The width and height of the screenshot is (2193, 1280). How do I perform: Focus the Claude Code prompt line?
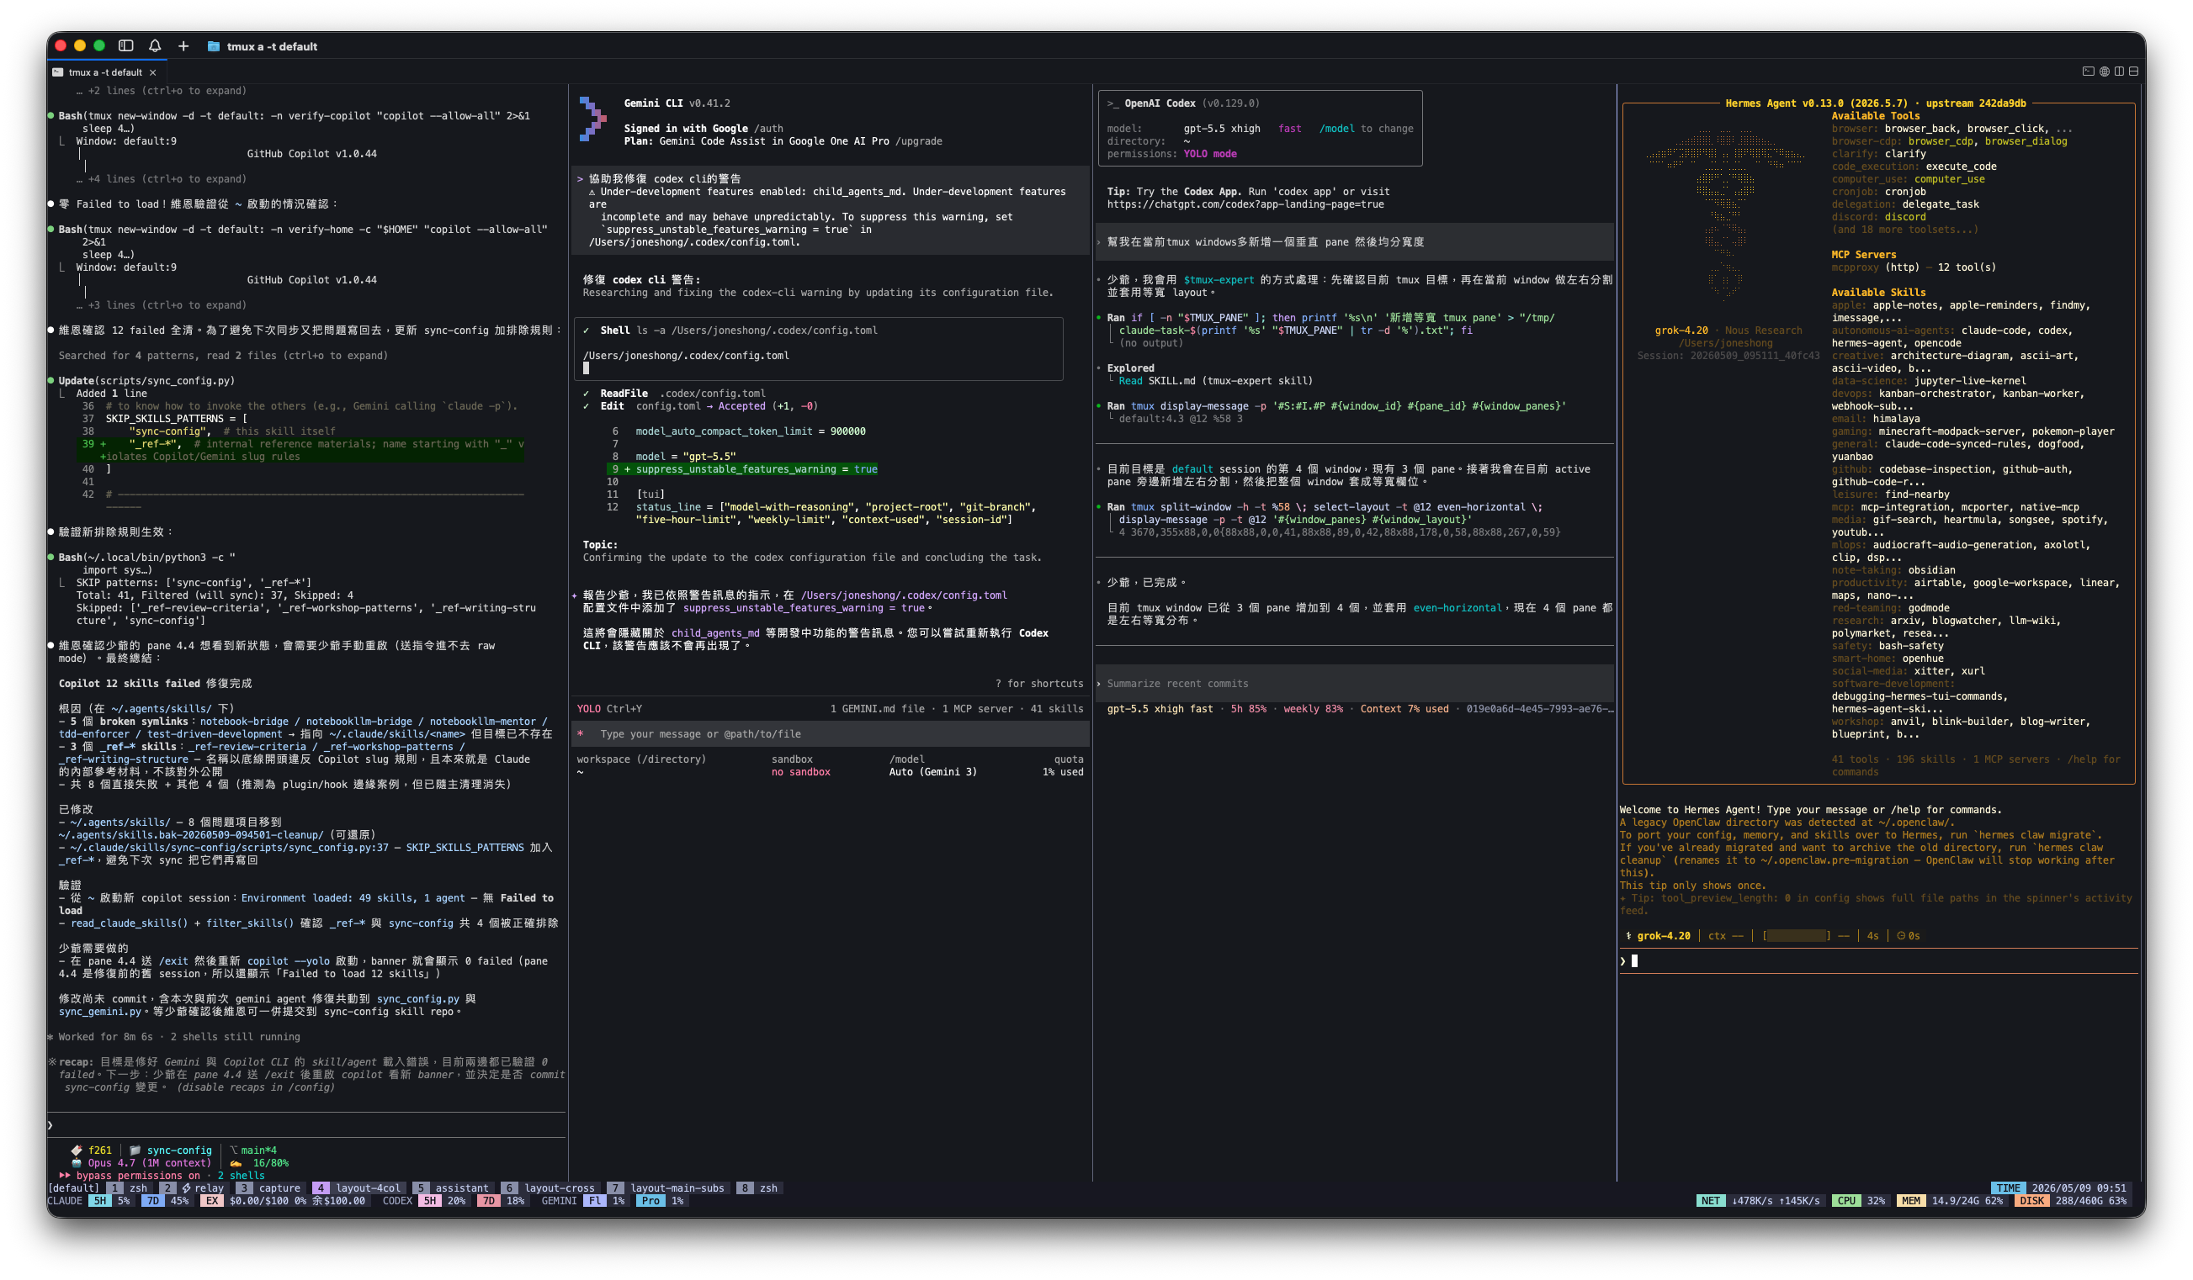pyautogui.click(x=306, y=1125)
